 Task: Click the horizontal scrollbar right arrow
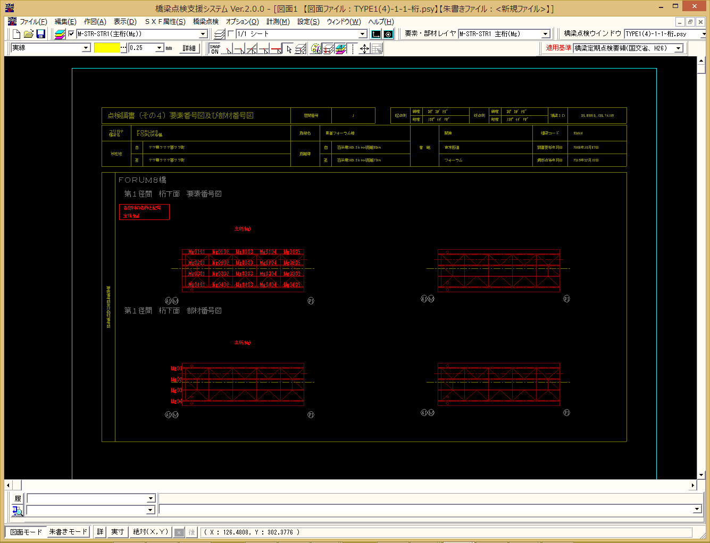(693, 485)
